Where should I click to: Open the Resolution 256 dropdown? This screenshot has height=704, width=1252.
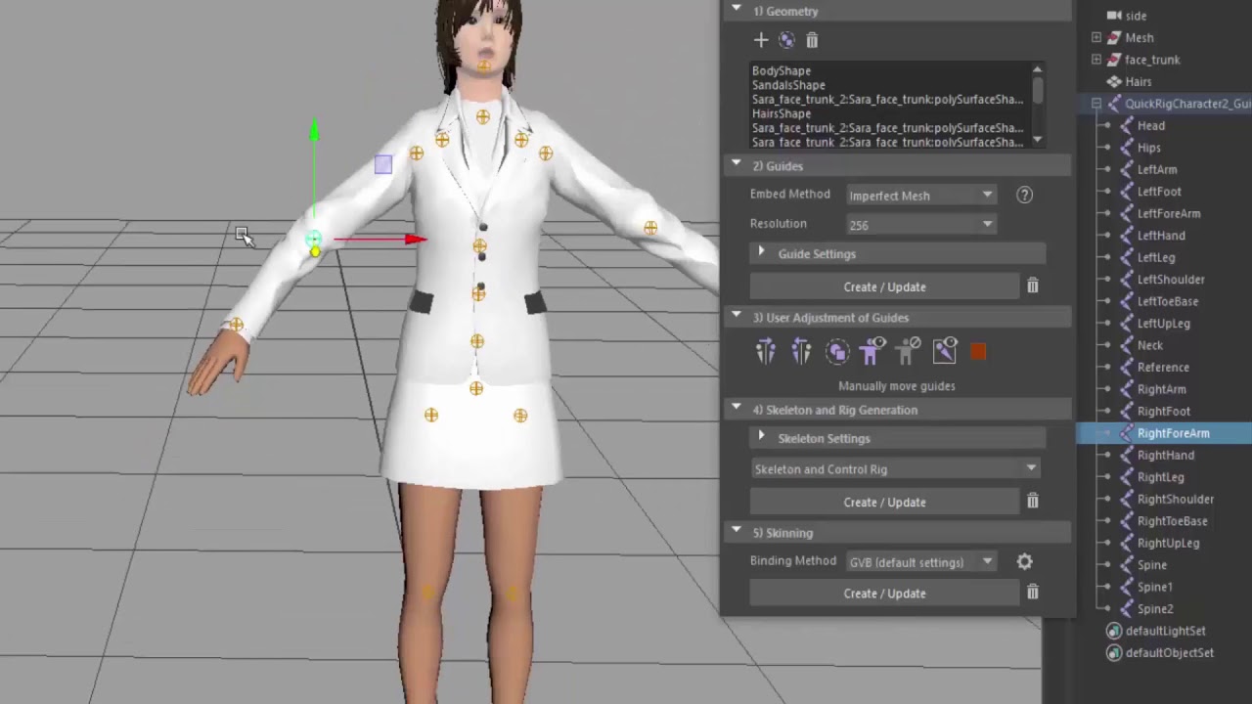tap(920, 225)
